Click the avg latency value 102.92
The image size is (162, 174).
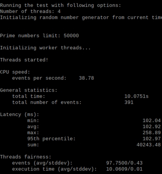pos(151,126)
